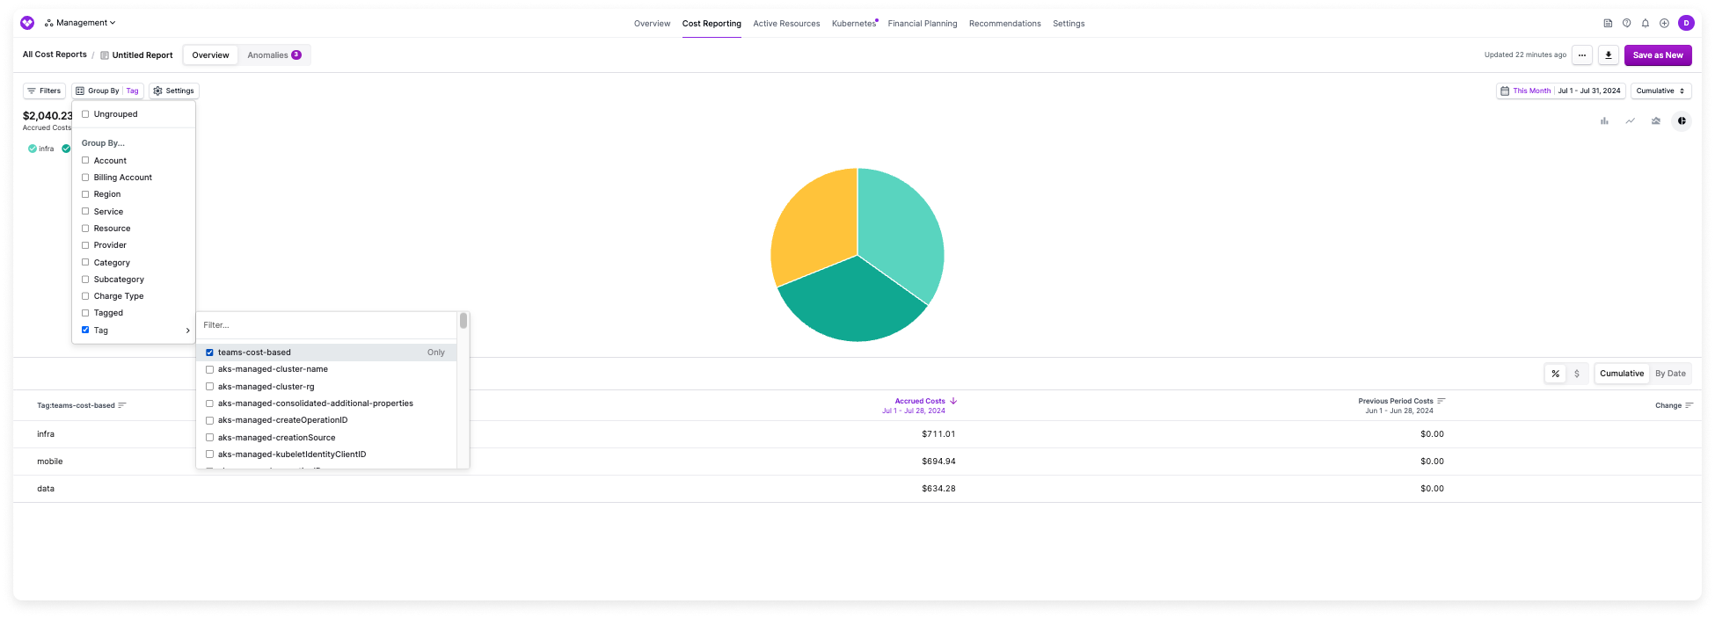Check the Charge Type checkbox
The width and height of the screenshot is (1715, 618).
[x=85, y=295]
